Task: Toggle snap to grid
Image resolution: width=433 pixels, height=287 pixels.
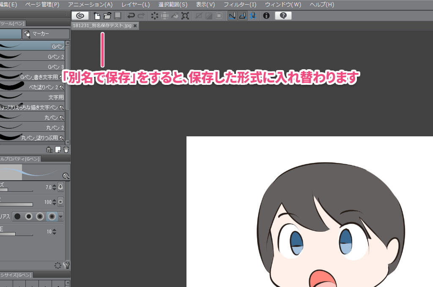Action: click(x=252, y=16)
